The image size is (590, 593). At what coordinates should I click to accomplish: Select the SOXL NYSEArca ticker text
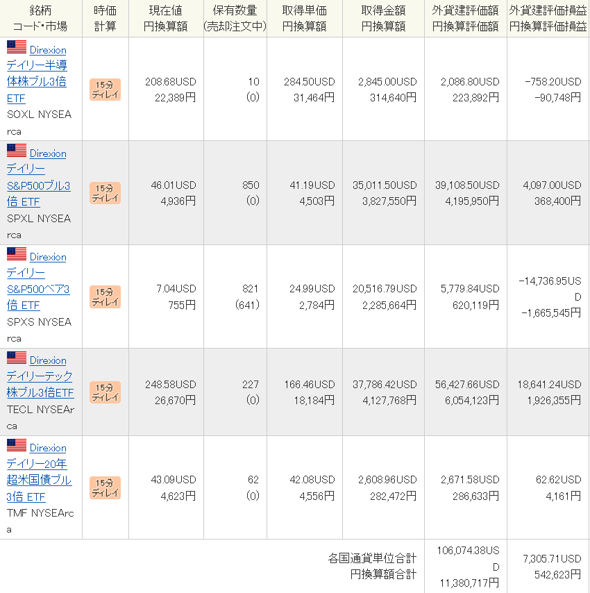point(40,122)
